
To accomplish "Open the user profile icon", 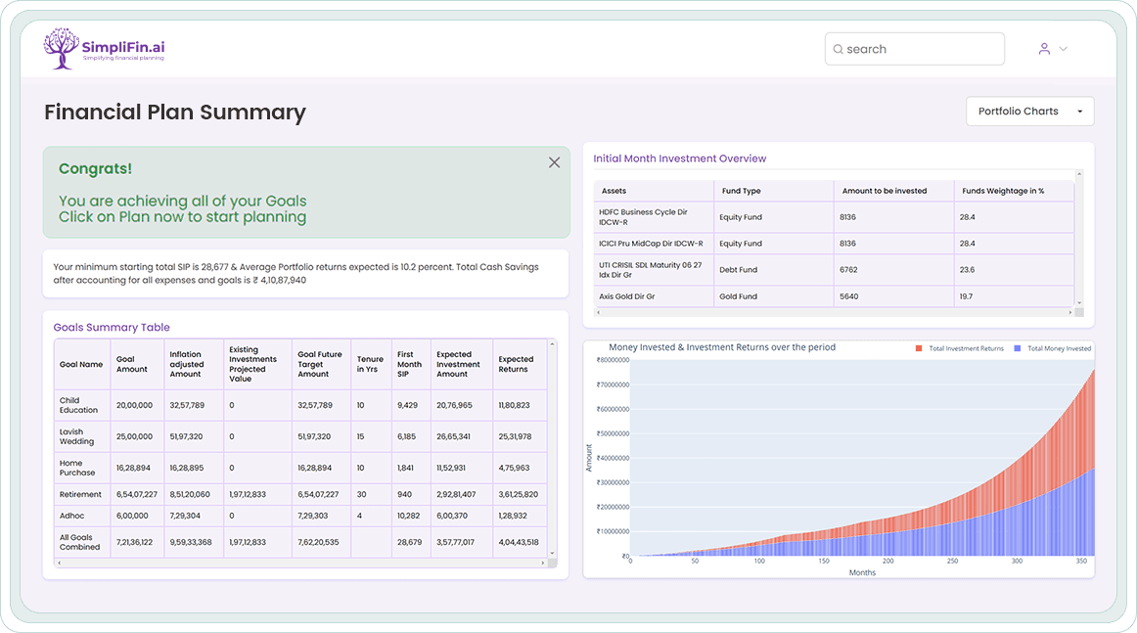I will point(1044,49).
